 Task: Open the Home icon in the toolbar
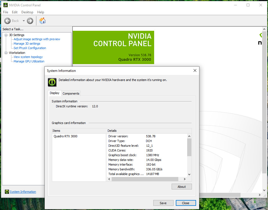point(42,21)
